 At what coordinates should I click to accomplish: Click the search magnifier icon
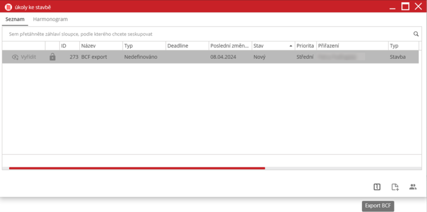[416, 34]
